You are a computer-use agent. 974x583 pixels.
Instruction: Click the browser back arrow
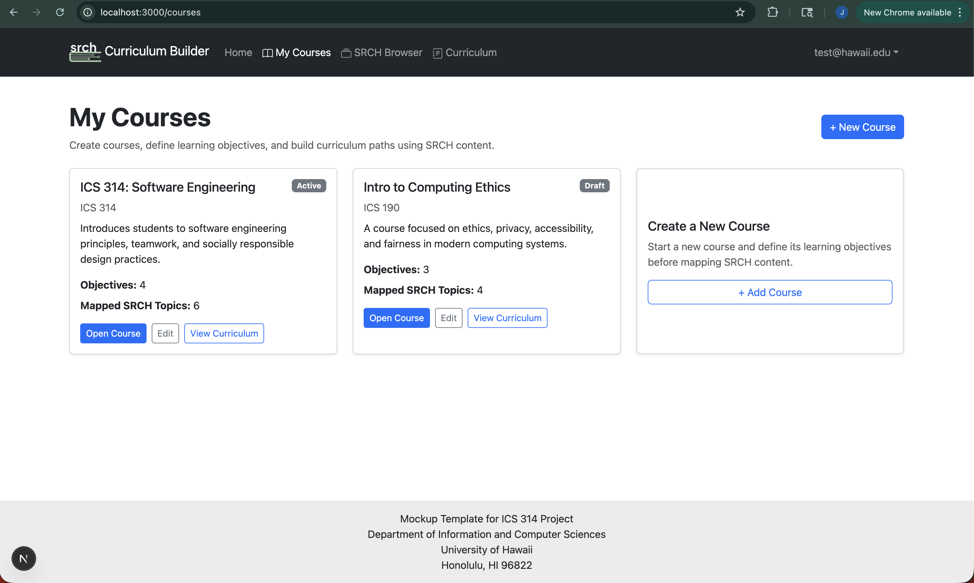(x=14, y=12)
